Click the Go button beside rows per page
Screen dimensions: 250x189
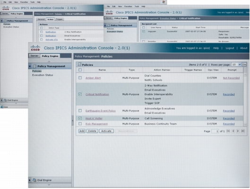pos(244,64)
